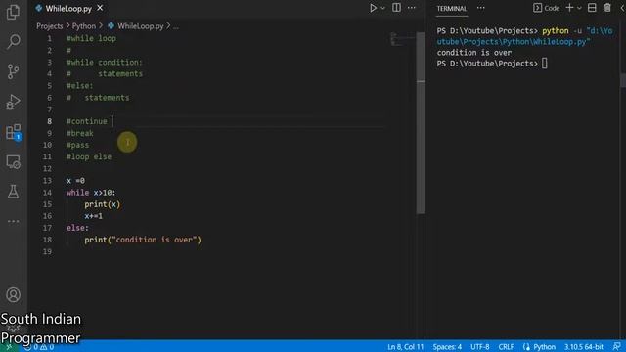Click the terminal prompt input cursor
This screenshot has width=626, height=352.
[x=544, y=64]
